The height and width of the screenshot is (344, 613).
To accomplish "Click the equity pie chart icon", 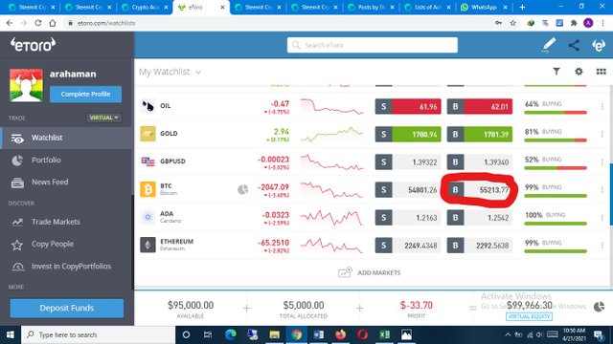I will coord(599,307).
